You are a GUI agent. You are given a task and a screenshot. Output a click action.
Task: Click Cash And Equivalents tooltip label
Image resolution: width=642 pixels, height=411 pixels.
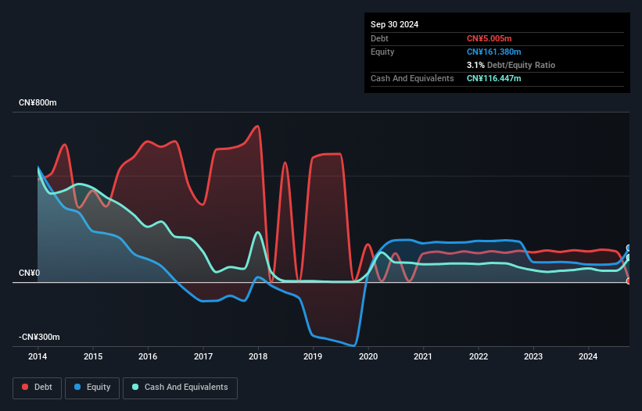tap(412, 78)
